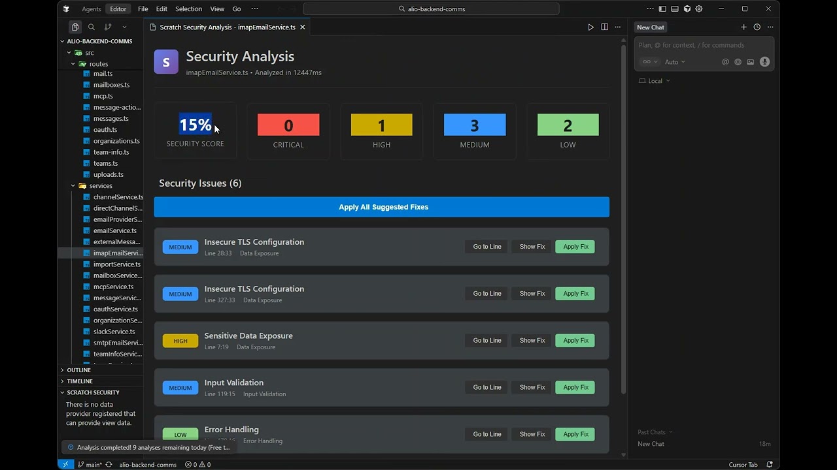Click the microphone voice input icon
837x470 pixels.
pos(764,62)
